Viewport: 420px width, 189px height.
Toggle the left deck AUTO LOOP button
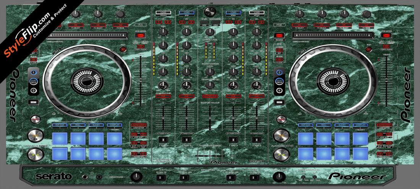click(x=138, y=125)
